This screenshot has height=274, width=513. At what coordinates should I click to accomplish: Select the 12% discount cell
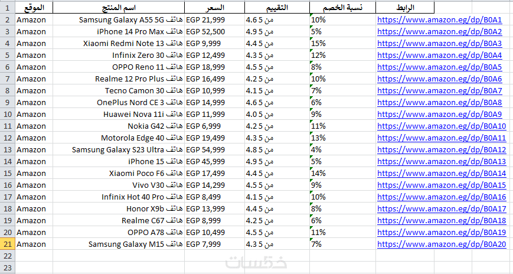(342, 56)
